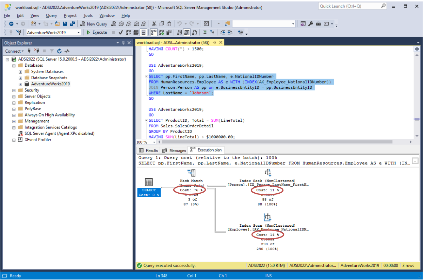Click the editor horizontal scrollbar

tap(277, 142)
